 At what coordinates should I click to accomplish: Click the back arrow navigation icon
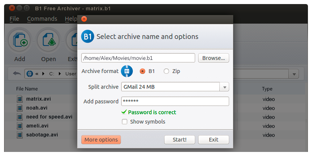point(17,74)
